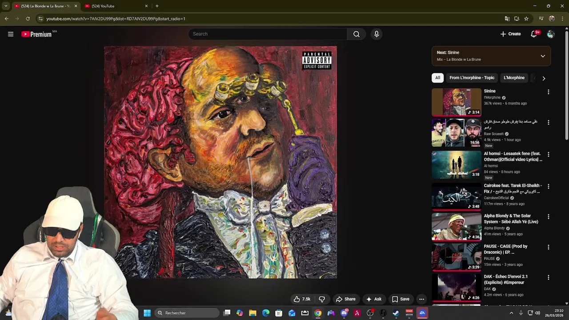This screenshot has width=569, height=320.
Task: Click the Windows taskbar Rechercher box
Action: [187, 313]
